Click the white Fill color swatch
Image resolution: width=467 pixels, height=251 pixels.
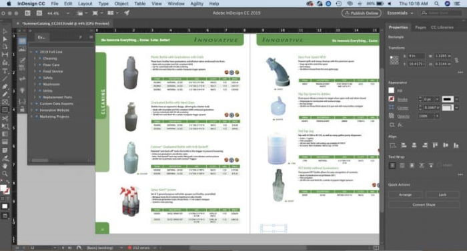tap(392, 91)
